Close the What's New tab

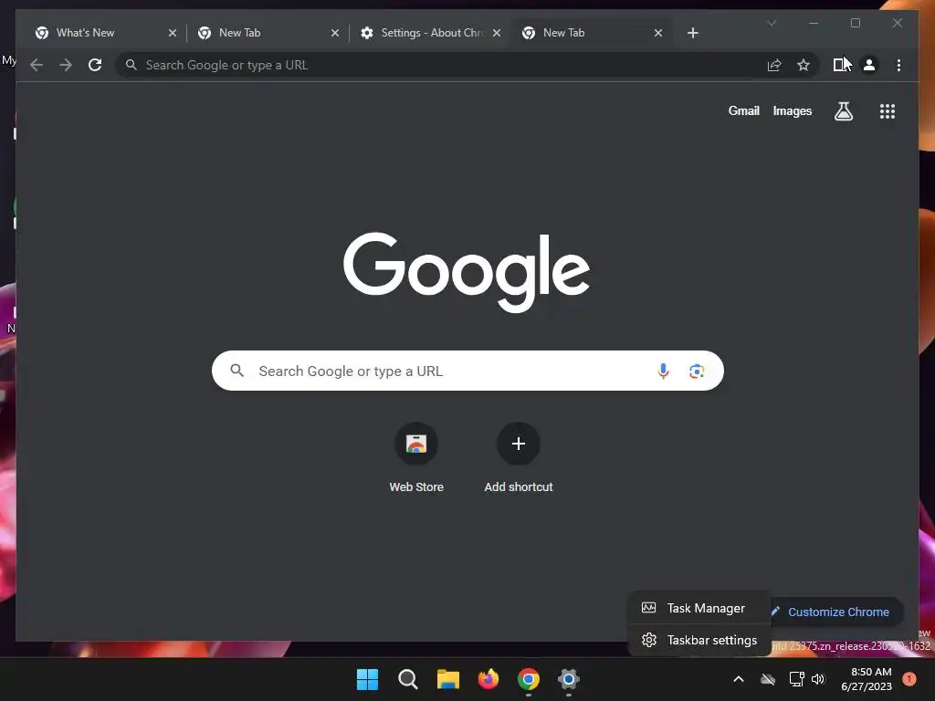point(173,33)
